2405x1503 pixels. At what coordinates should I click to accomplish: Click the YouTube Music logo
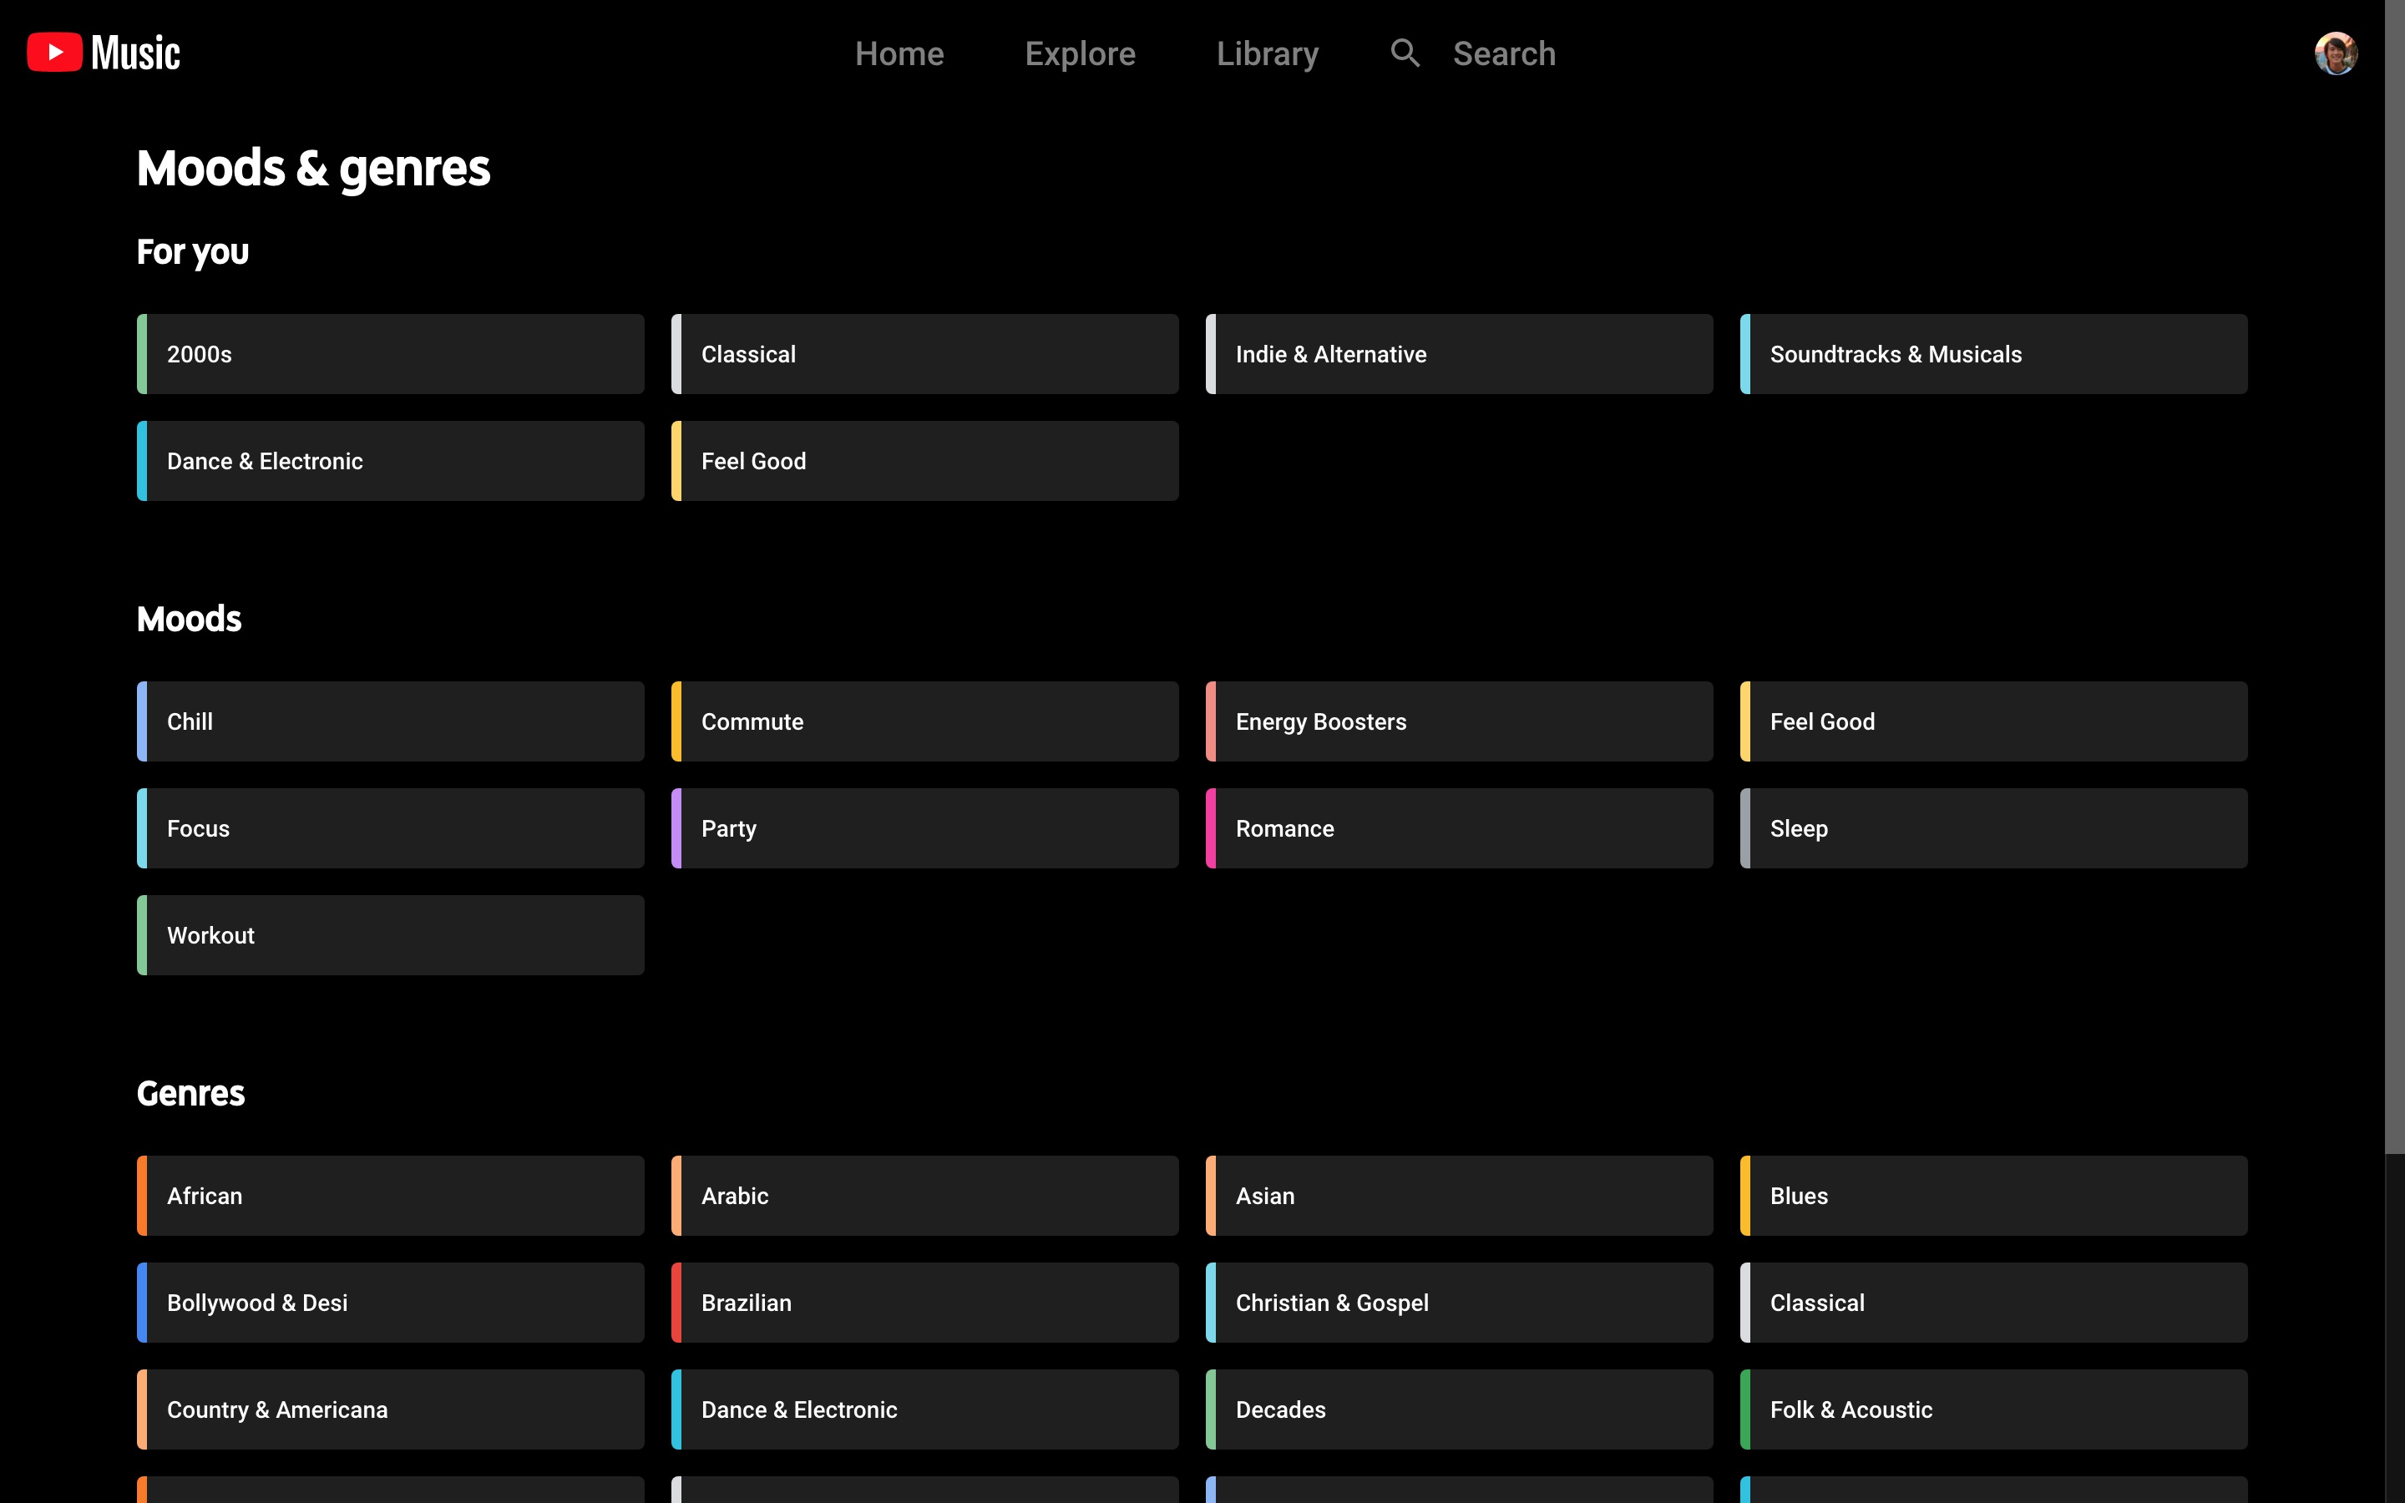point(104,52)
